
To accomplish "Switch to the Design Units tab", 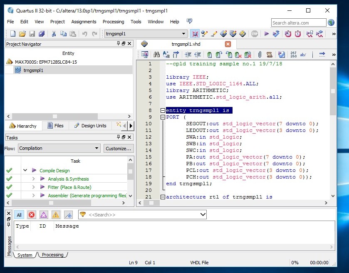I will point(90,126).
